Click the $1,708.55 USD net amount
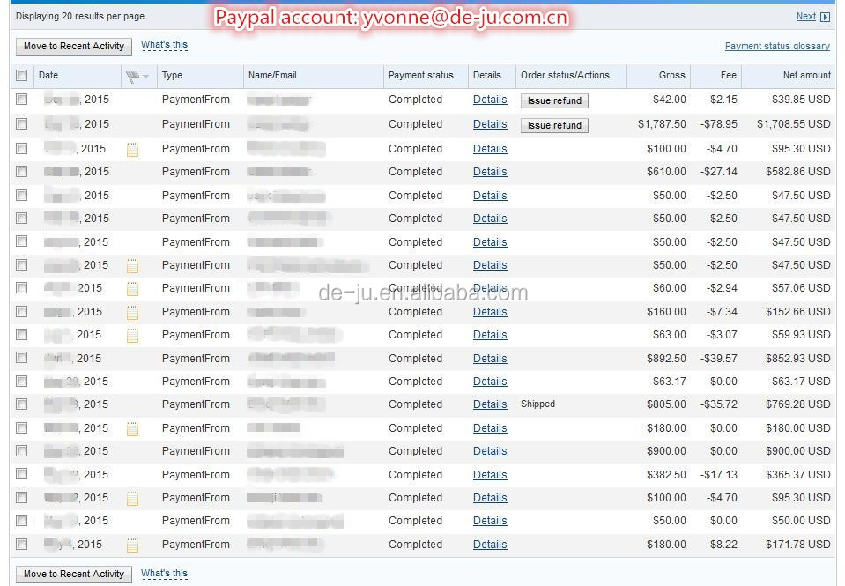 pyautogui.click(x=793, y=124)
